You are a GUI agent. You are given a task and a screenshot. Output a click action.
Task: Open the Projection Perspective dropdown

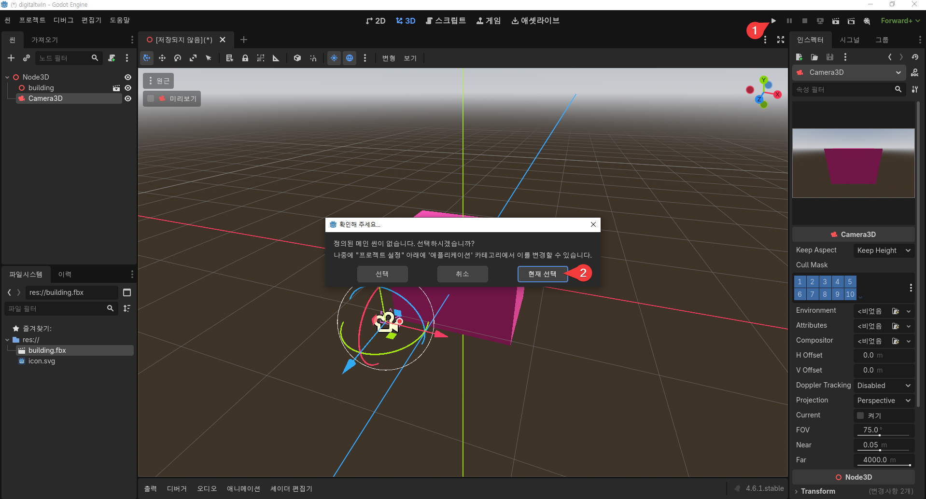point(884,401)
